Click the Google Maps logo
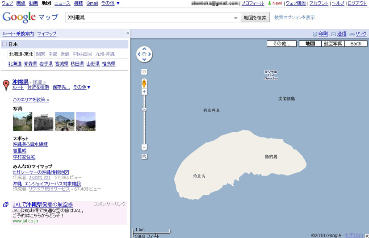Image resolution: width=369 pixels, height=238 pixels. point(30,17)
